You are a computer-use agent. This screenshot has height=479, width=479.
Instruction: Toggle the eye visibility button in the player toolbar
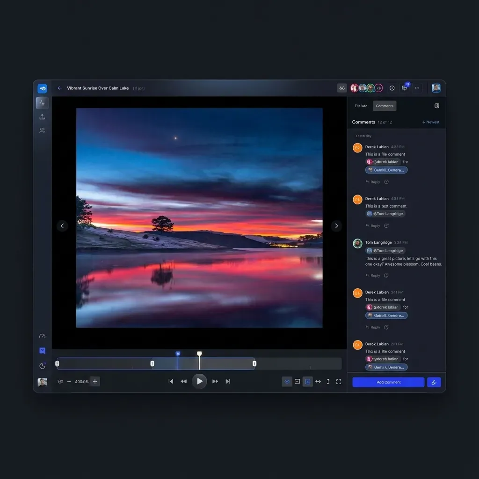pos(287,382)
